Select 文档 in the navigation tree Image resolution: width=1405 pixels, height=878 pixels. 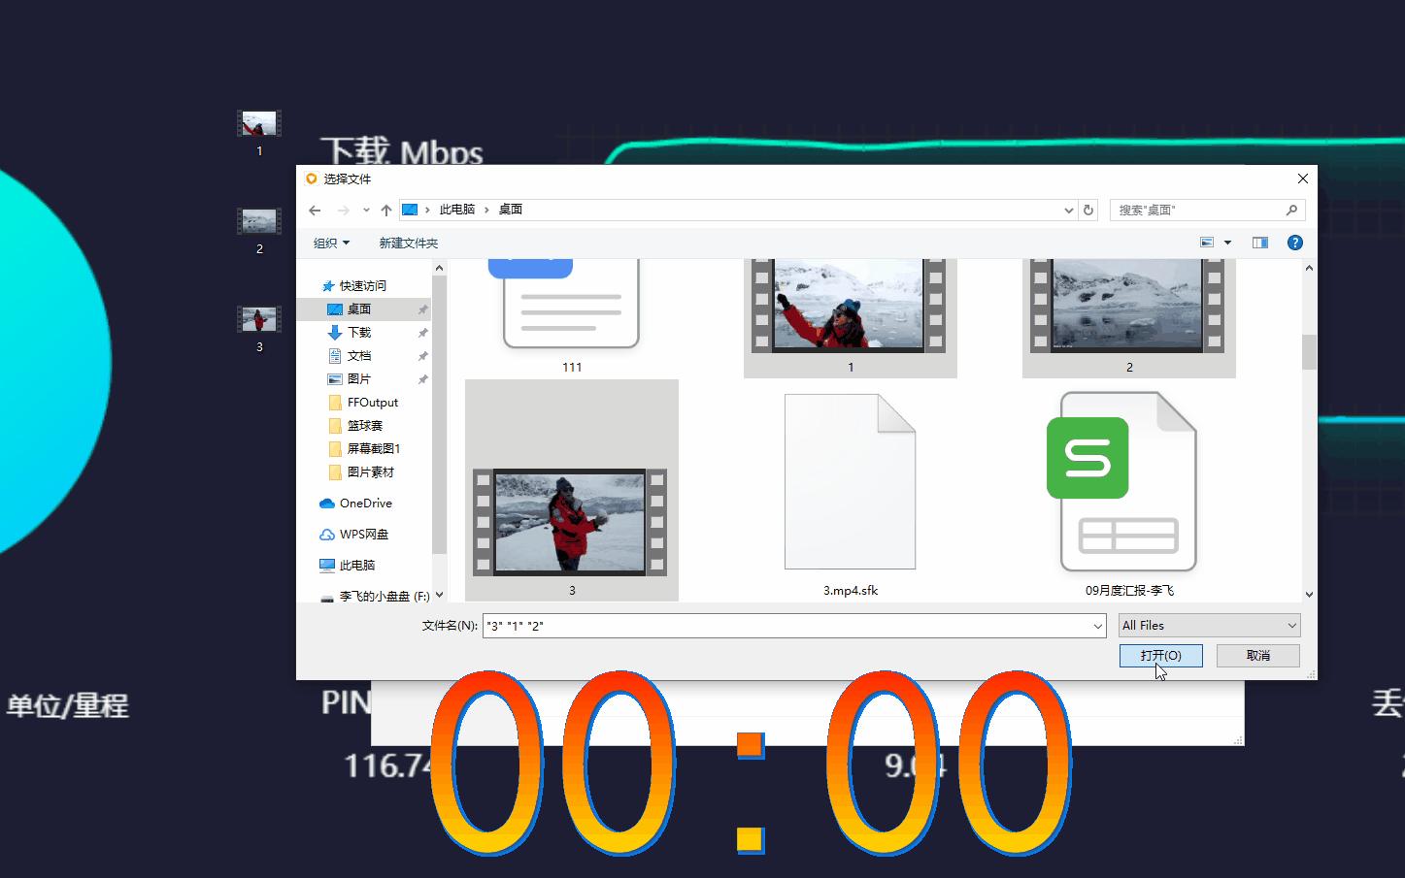click(359, 356)
